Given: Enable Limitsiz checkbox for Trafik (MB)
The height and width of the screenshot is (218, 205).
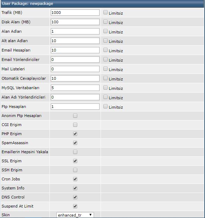Looking at the screenshot, I should point(105,13).
